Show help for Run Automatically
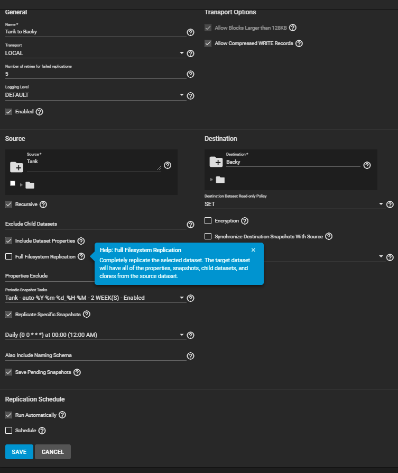The image size is (398, 473). pos(62,415)
